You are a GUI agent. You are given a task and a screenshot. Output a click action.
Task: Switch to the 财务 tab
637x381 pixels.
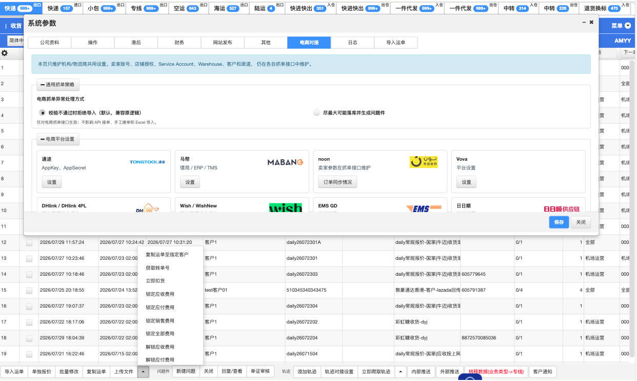[180, 43]
